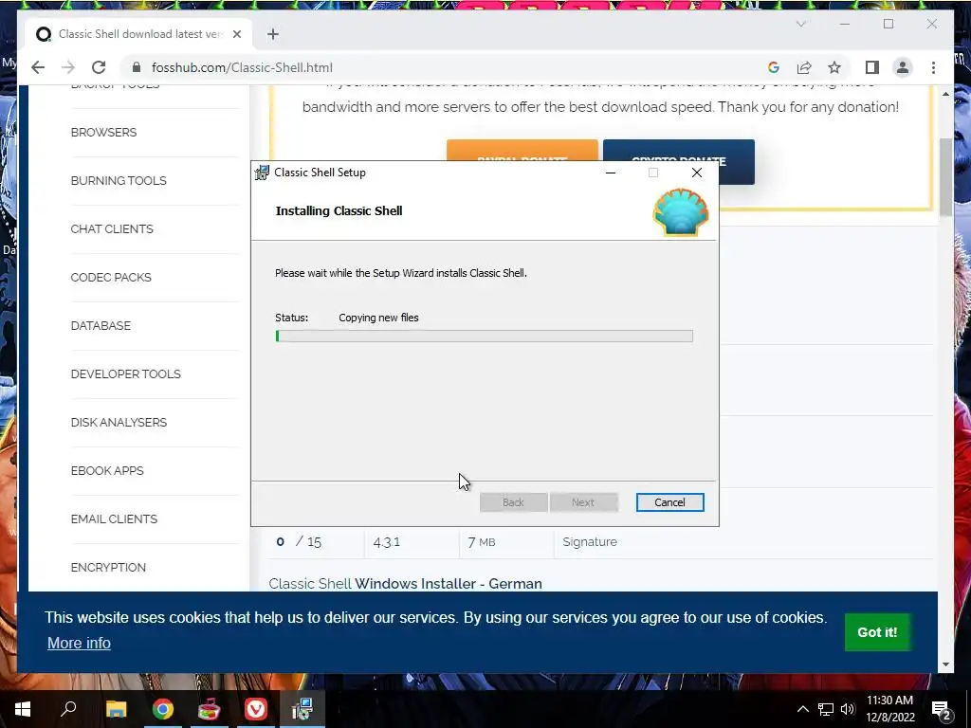Switch to installer on taskbar

[302, 709]
